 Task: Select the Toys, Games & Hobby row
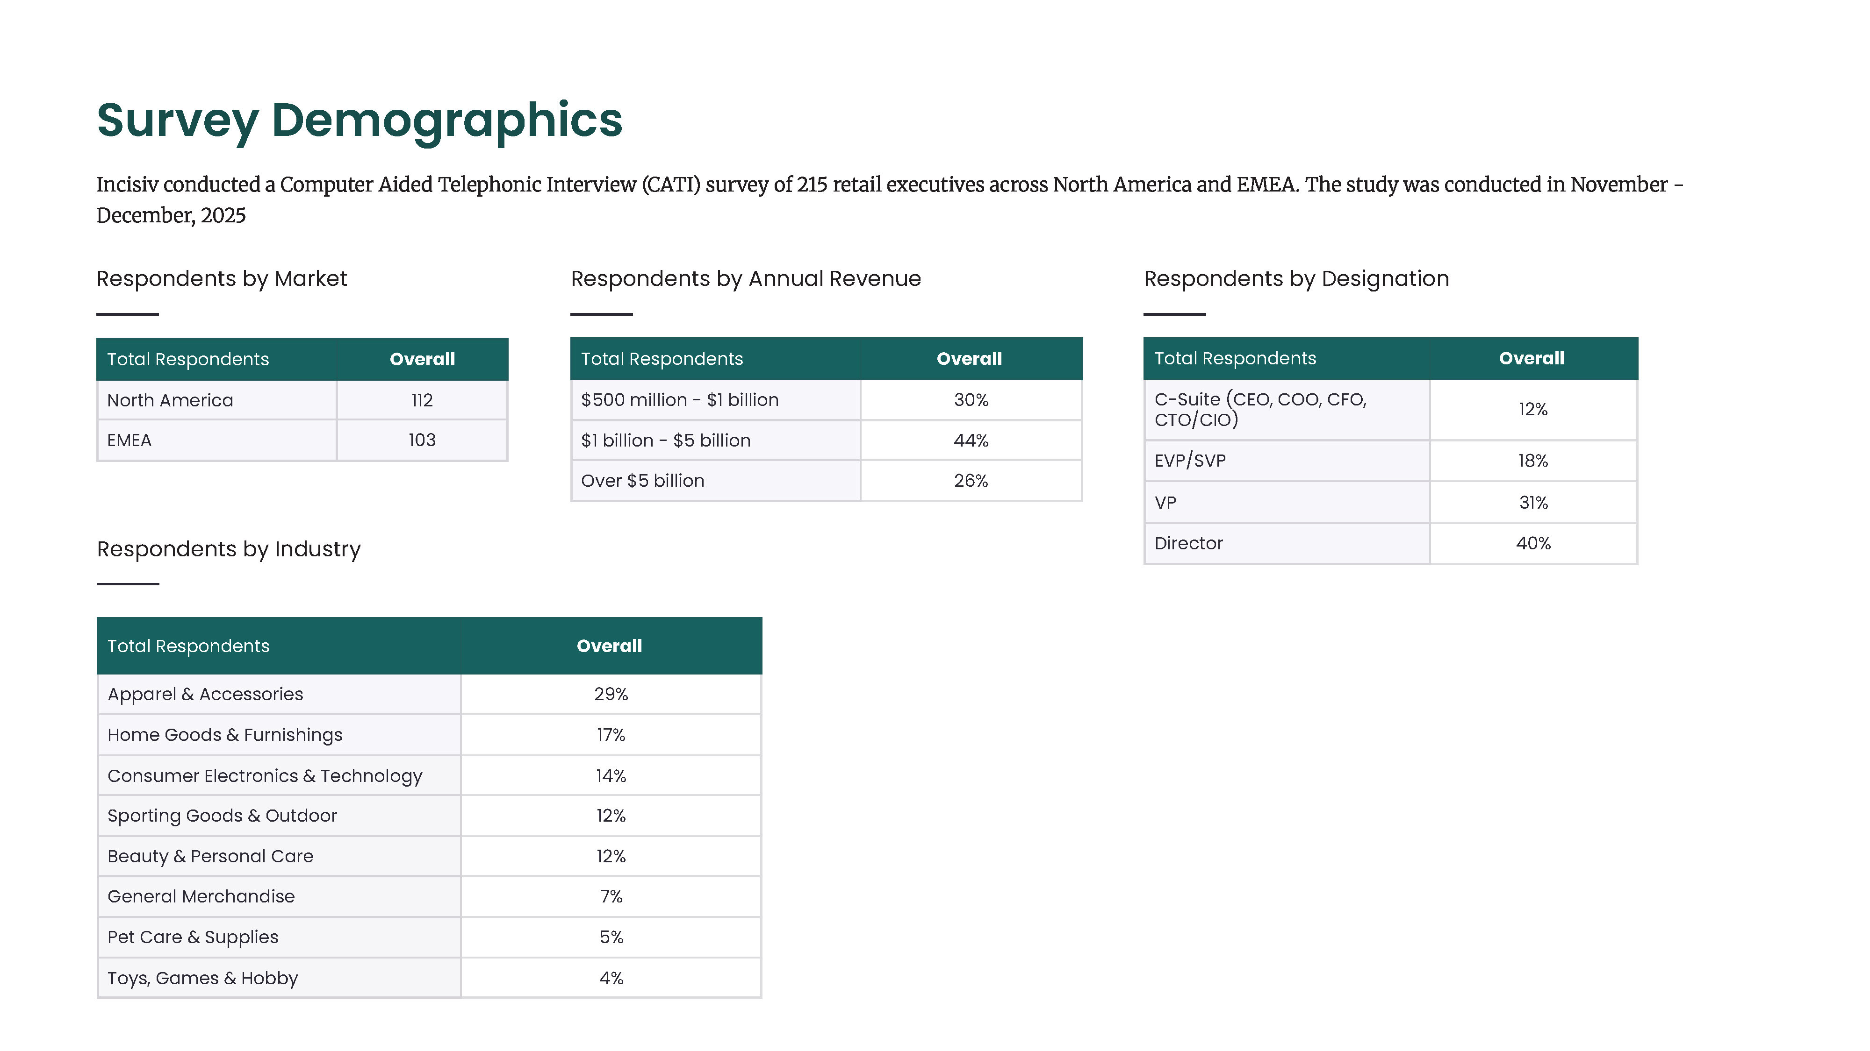coord(202,979)
